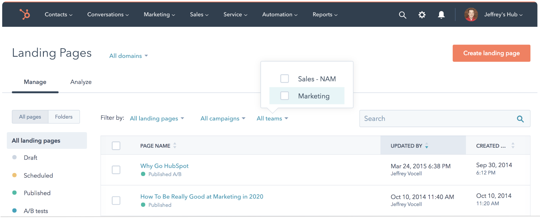
Task: Click Create landing page button
Action: coord(491,53)
